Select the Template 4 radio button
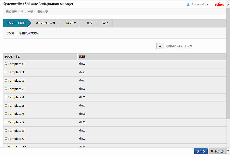230x155 pixels. [x=6, y=97]
